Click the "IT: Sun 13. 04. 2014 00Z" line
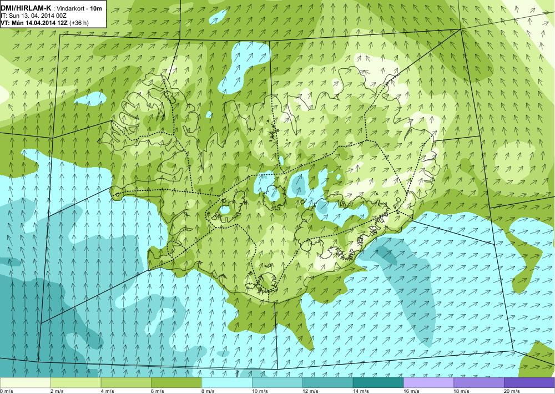 (34, 16)
